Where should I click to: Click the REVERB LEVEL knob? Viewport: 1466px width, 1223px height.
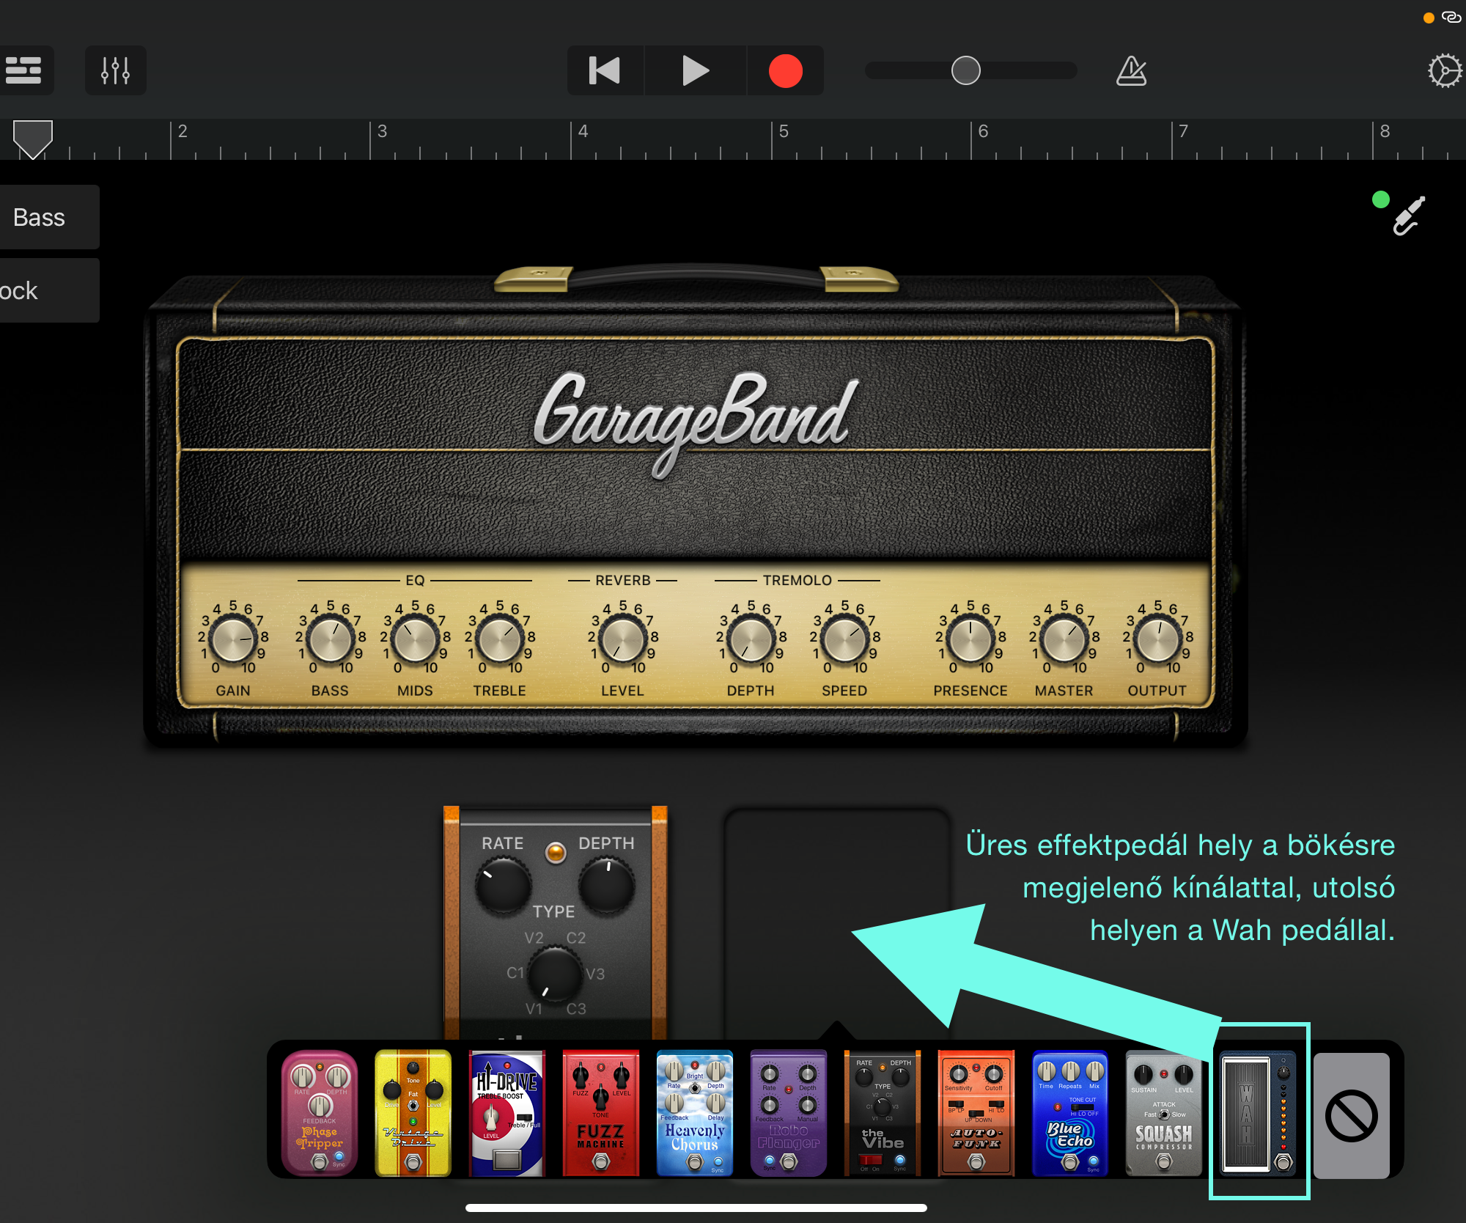pyautogui.click(x=622, y=639)
